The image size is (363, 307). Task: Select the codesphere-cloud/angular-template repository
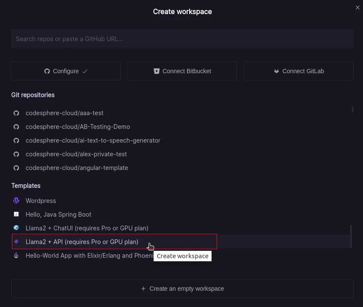[77, 168]
